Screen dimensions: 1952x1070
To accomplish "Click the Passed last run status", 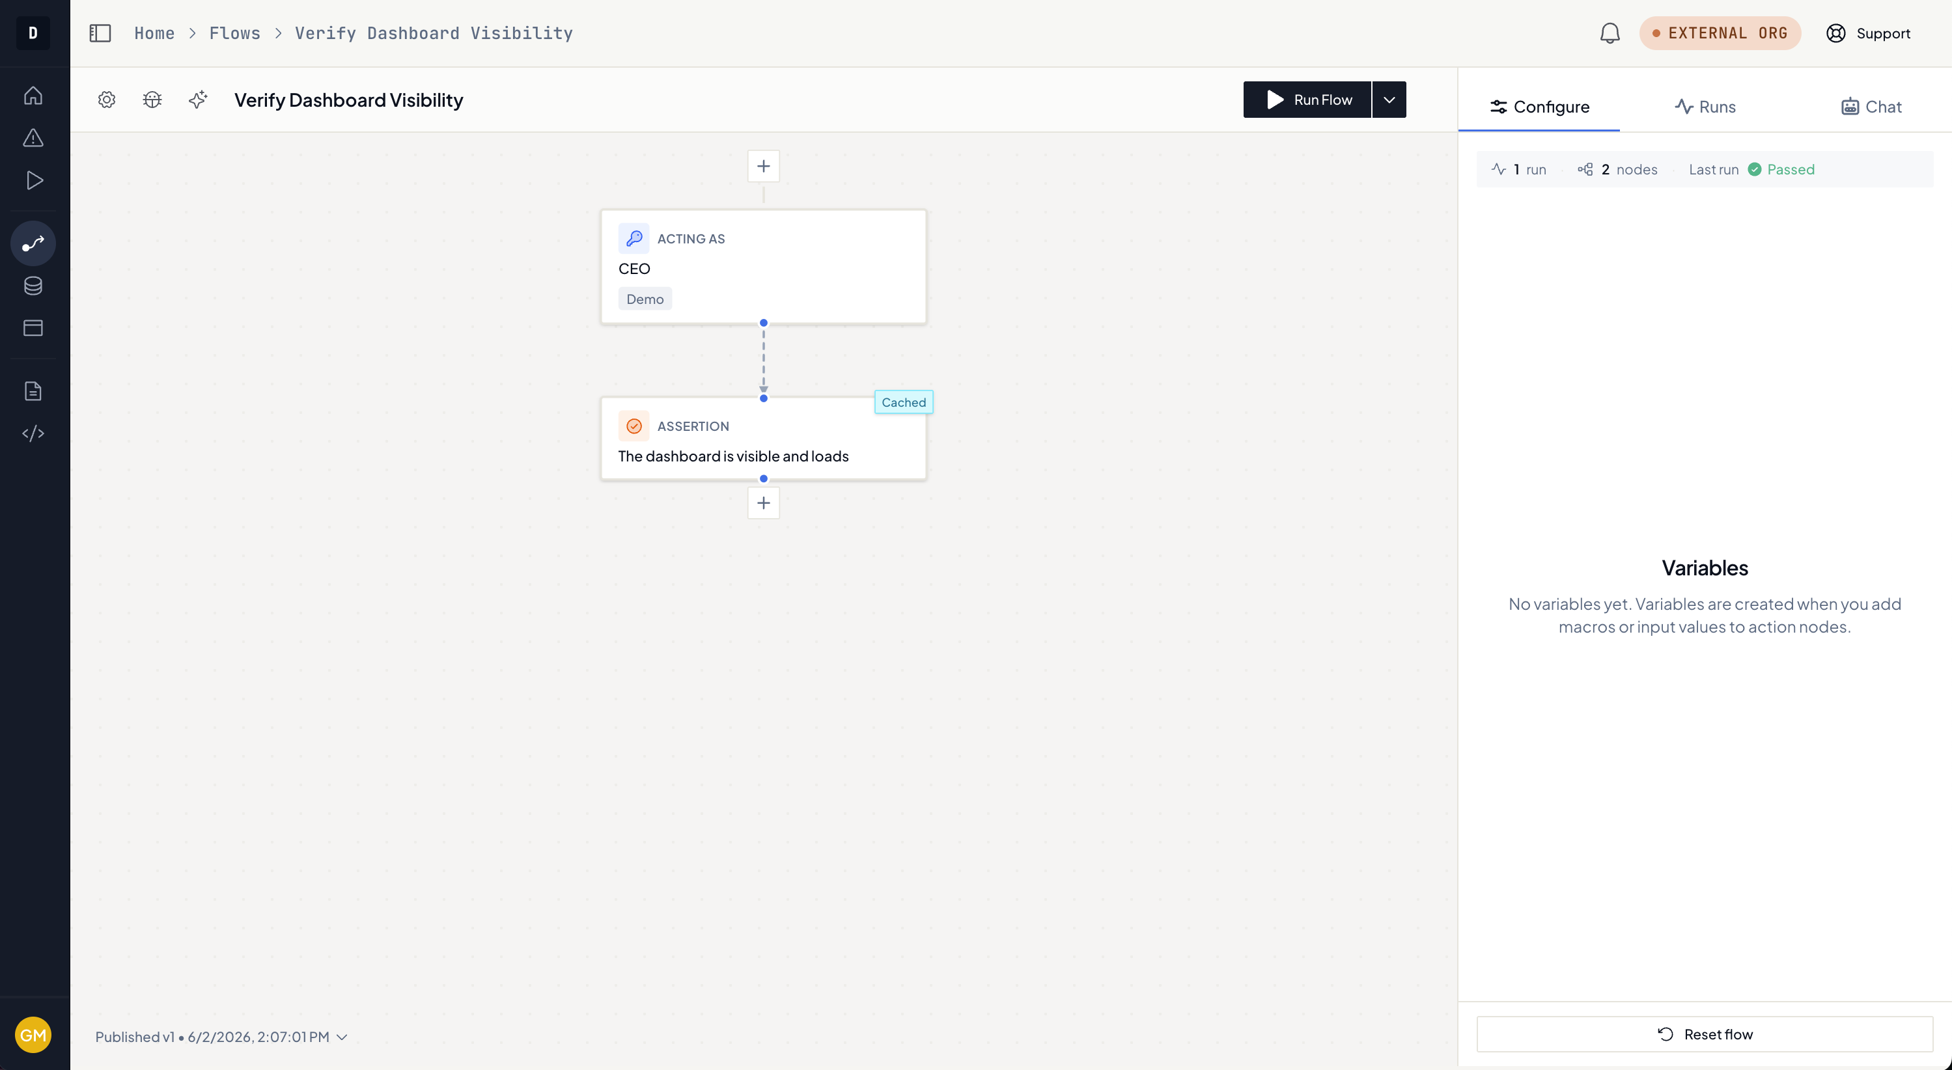I will click(1781, 169).
